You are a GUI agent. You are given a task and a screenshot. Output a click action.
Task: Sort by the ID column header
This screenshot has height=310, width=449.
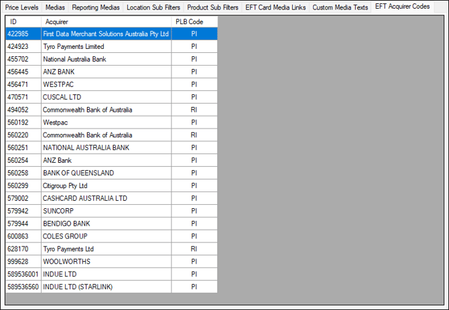[x=23, y=21]
